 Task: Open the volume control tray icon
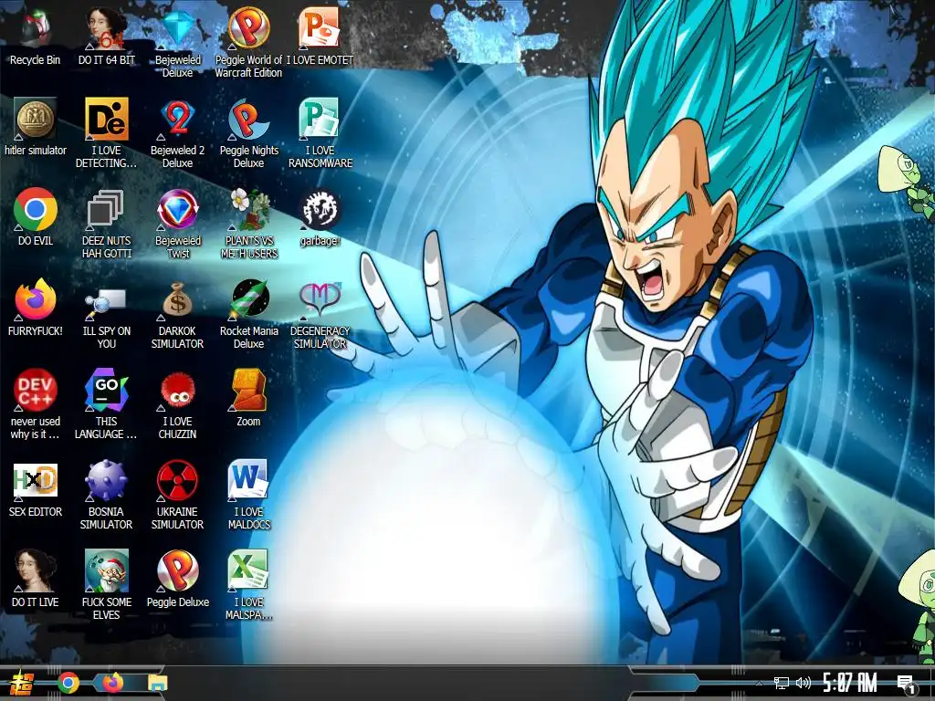[x=804, y=683]
